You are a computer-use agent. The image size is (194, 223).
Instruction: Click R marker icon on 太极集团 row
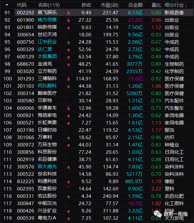(69, 57)
